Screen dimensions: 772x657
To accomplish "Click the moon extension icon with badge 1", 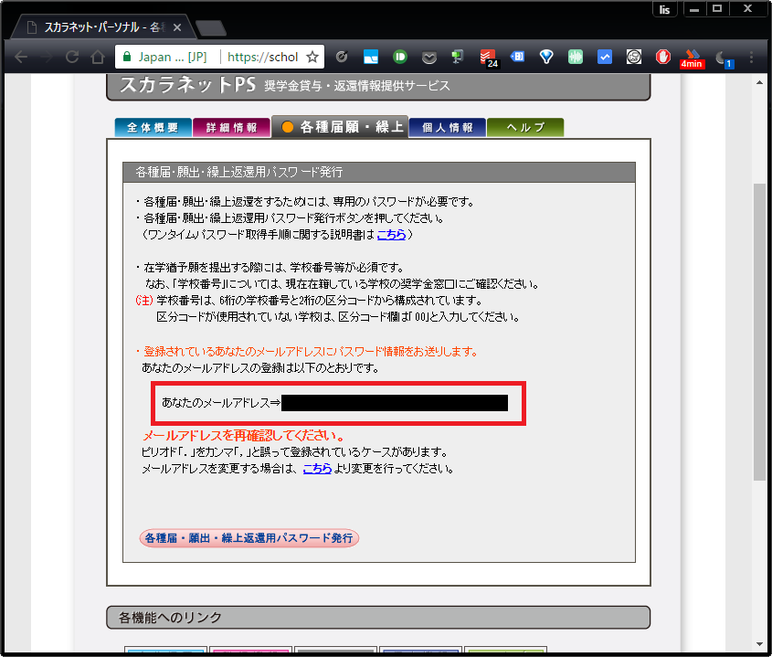I will (724, 58).
